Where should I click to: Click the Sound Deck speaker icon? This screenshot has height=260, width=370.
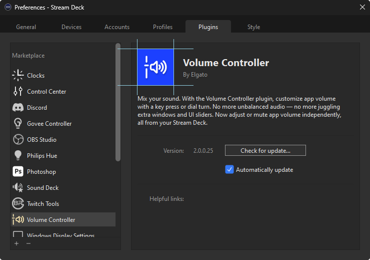[x=18, y=187]
